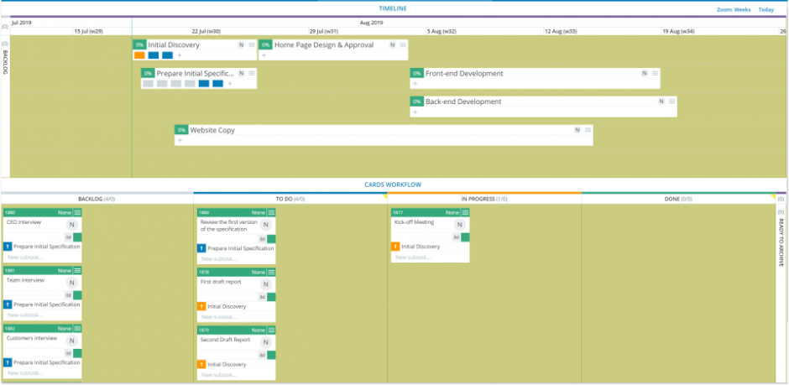
Task: Click the orange child card swatch in Initial Discovery
Action: (x=139, y=55)
